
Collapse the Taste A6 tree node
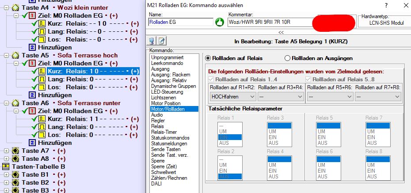click(x=6, y=103)
